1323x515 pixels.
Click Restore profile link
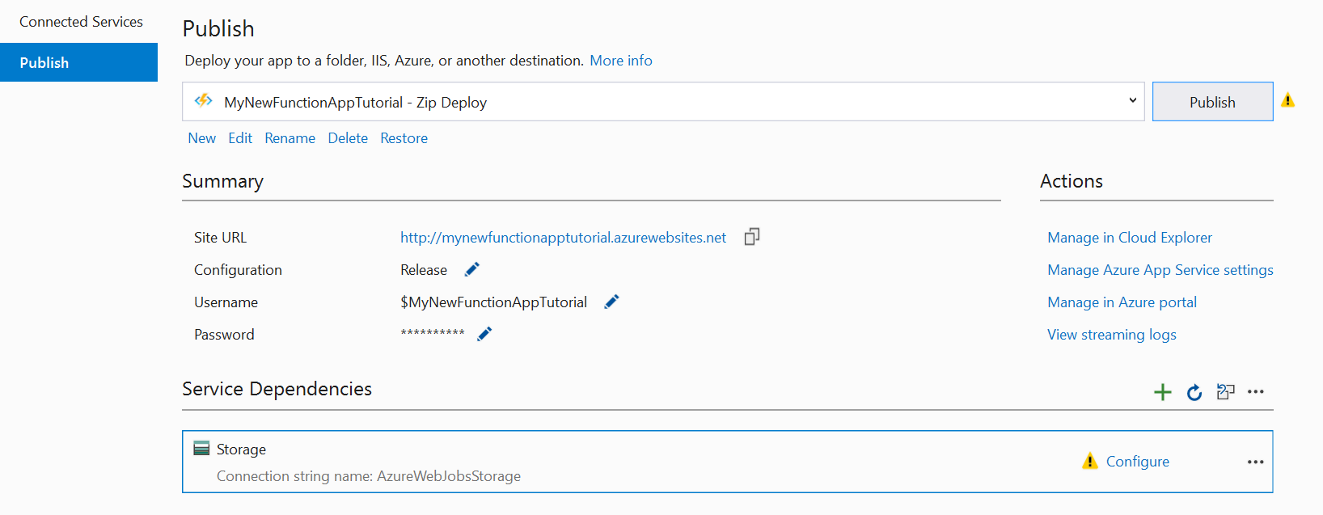pos(404,138)
